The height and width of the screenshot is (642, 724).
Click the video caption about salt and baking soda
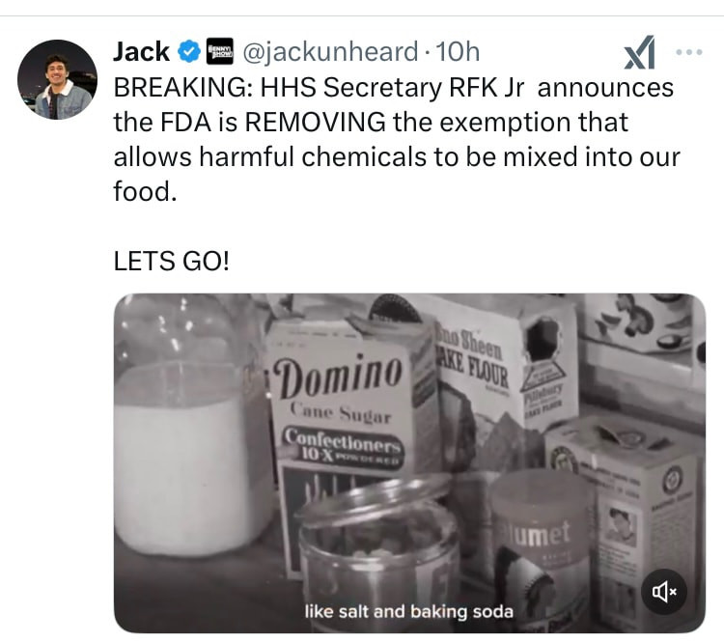(x=409, y=611)
